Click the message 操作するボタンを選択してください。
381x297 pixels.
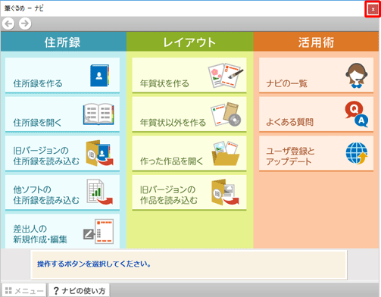tap(94, 264)
